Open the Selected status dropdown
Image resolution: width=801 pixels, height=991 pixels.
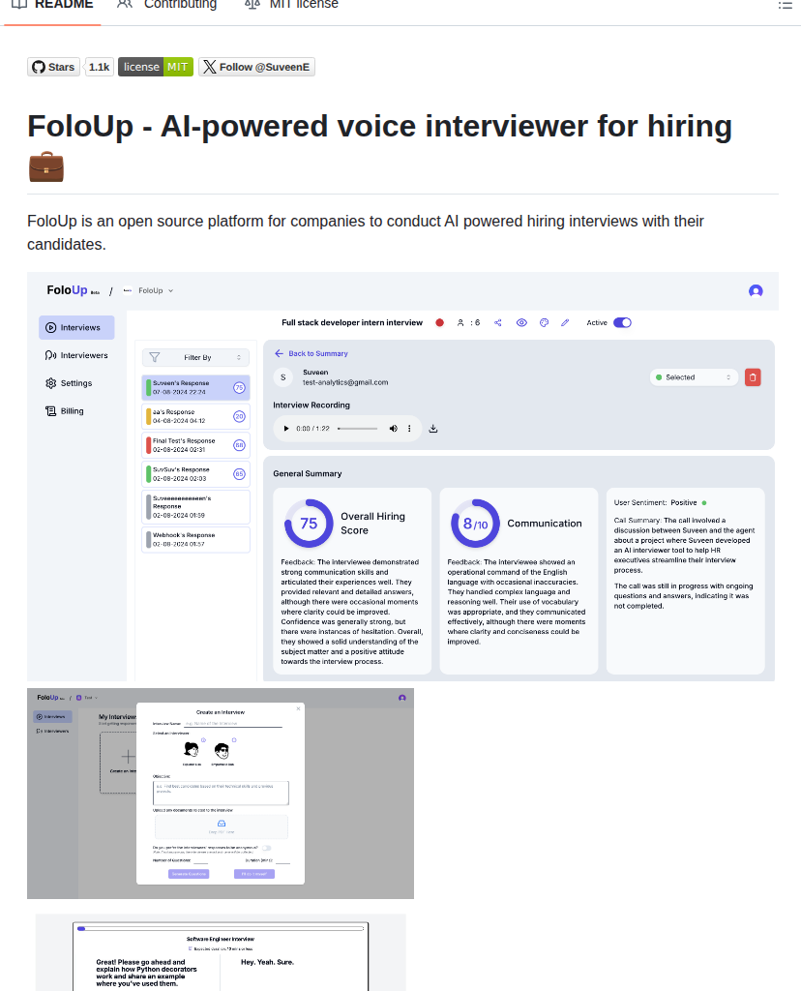[694, 377]
